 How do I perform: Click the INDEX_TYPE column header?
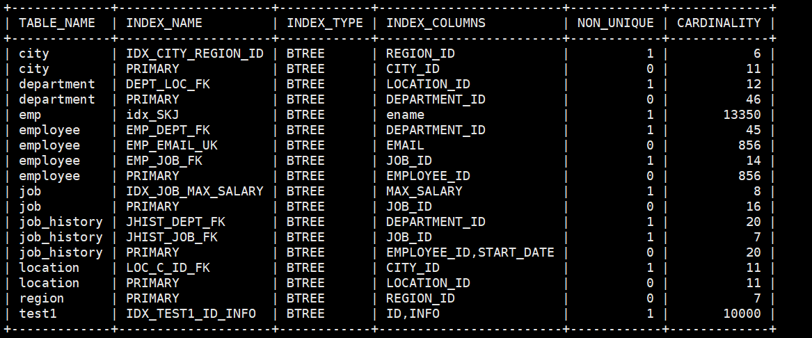click(325, 23)
